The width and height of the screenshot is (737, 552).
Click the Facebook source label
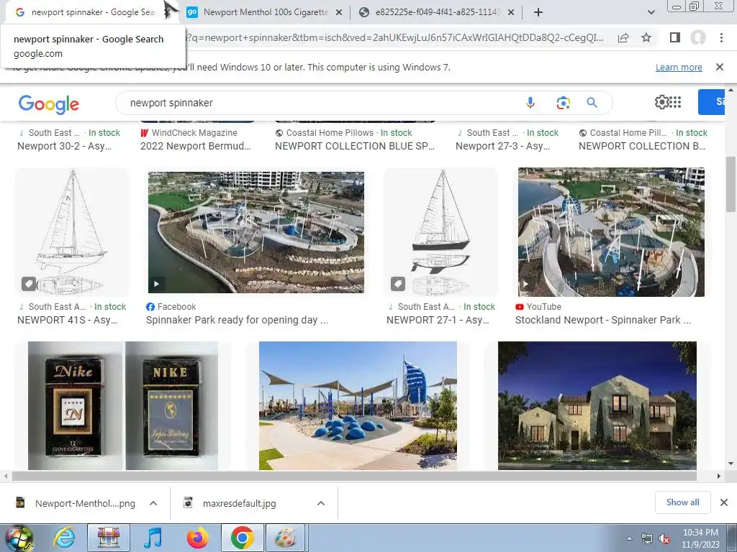(176, 306)
